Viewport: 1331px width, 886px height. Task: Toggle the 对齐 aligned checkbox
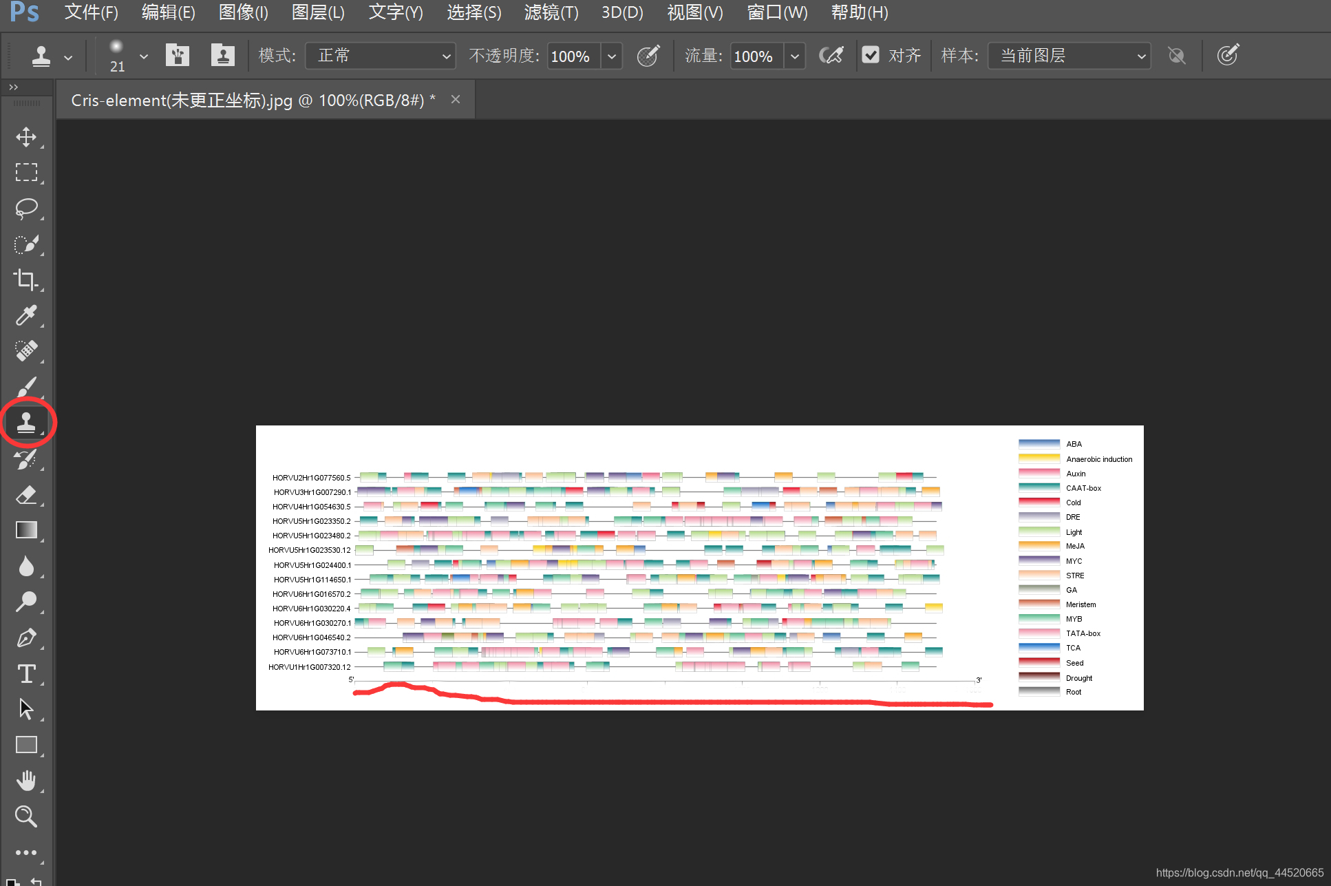click(x=871, y=55)
